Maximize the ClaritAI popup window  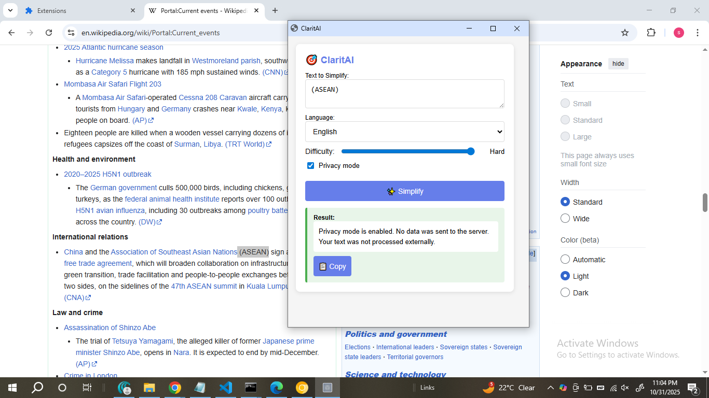(493, 29)
